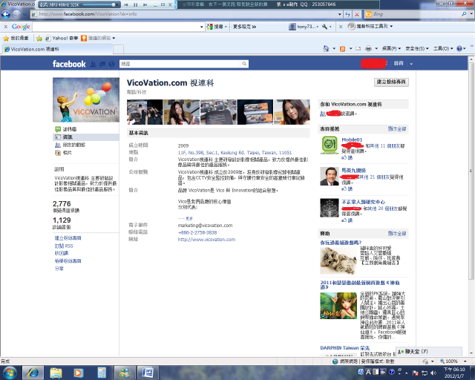Open Windows Media Player from taskbar

coord(78,373)
